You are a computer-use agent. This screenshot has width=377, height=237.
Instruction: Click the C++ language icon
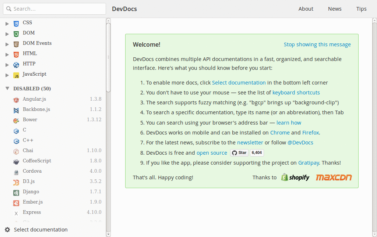[x=16, y=141]
